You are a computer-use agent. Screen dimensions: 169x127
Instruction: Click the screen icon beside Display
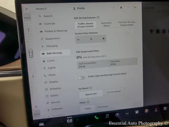pos(46,82)
